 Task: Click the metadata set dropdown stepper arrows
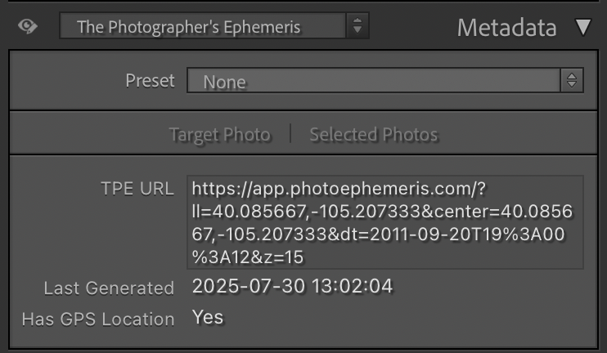pos(357,26)
